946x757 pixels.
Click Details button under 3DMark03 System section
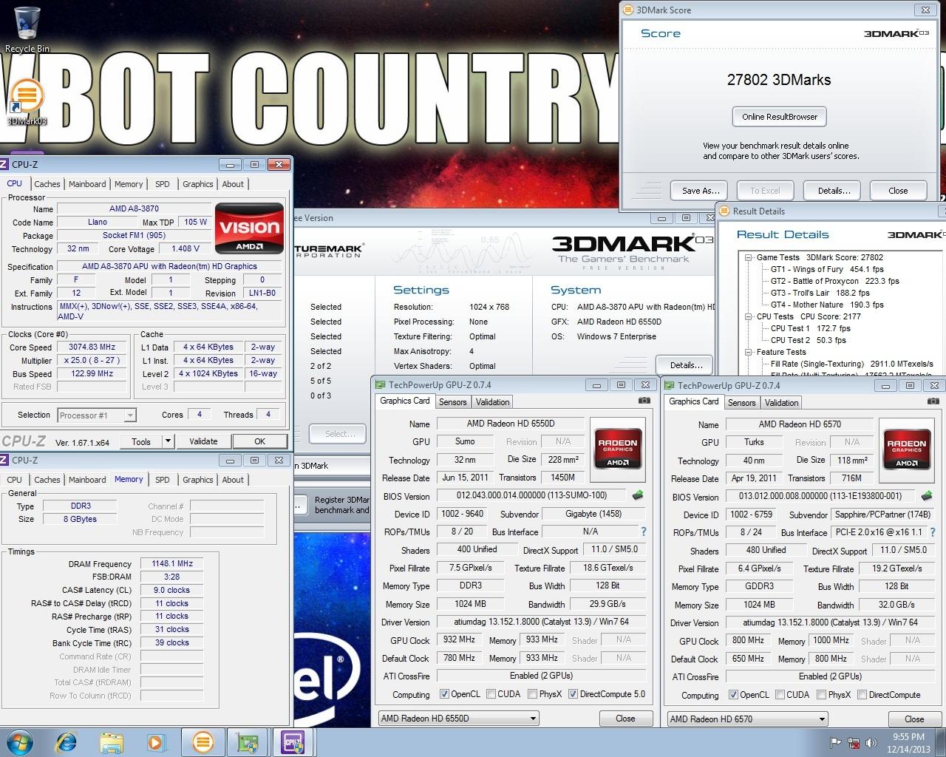(x=686, y=365)
